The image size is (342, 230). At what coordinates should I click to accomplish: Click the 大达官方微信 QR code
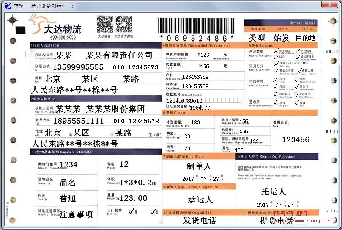point(124,24)
